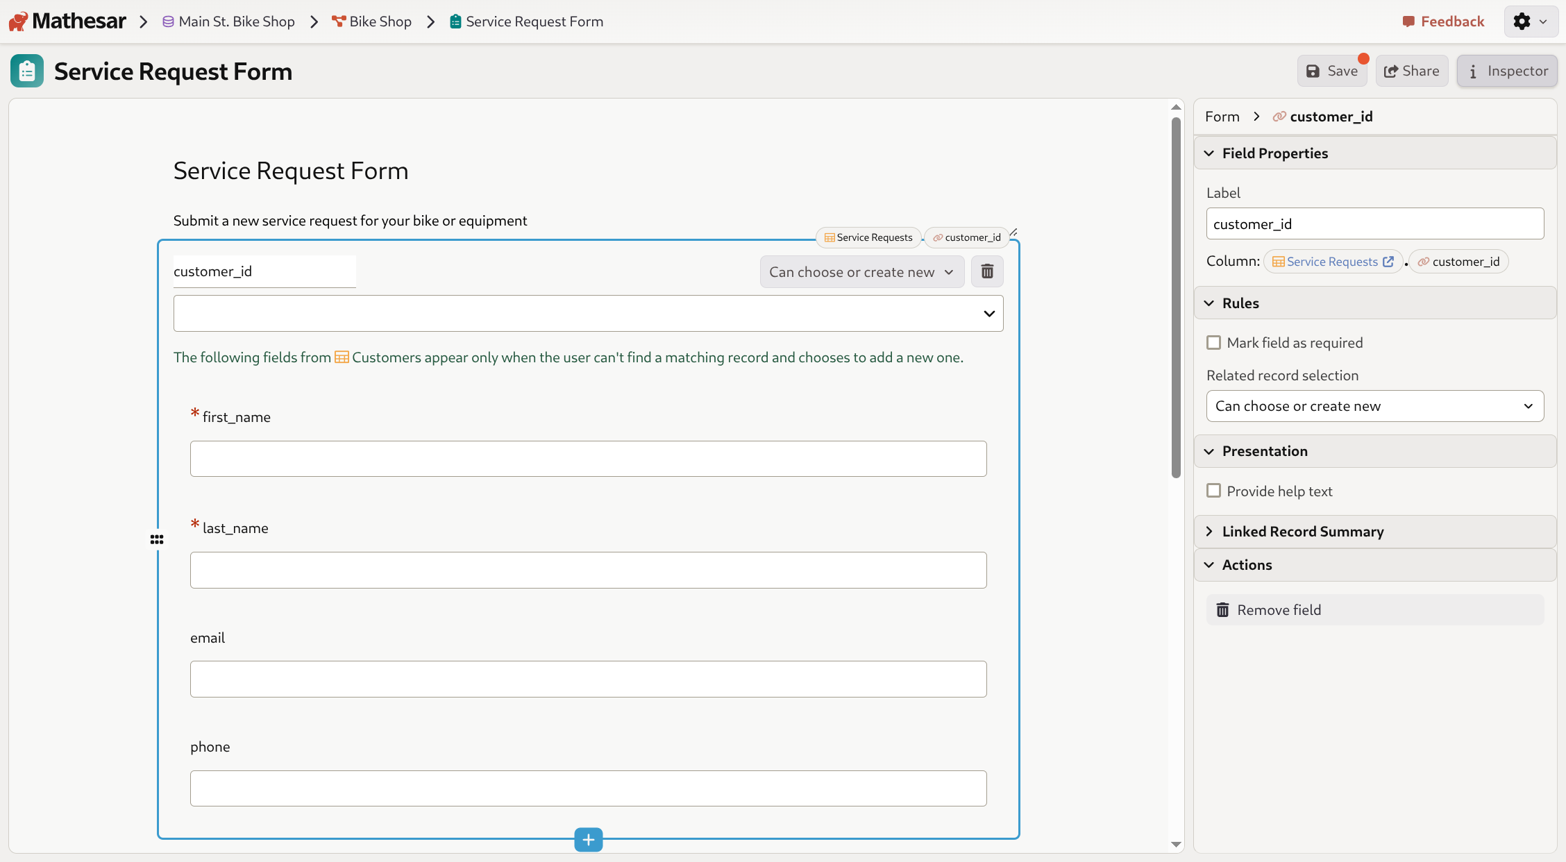Enable Mark field as required checkbox
This screenshot has height=862, width=1566.
point(1213,342)
